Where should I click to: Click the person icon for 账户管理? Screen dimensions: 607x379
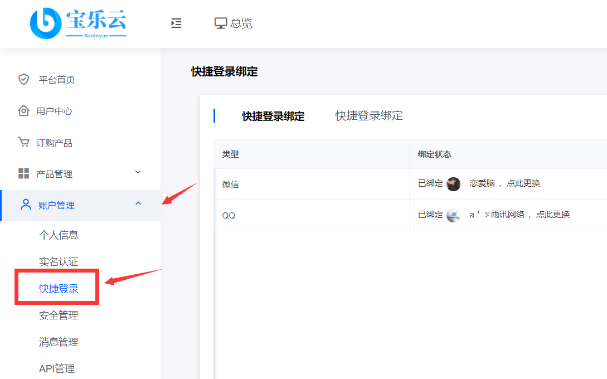[x=26, y=205]
